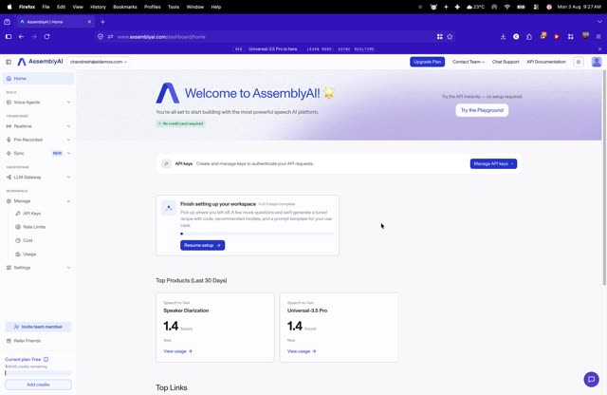The width and height of the screenshot is (607, 395).
Task: Open the Apple menu
Action: pyautogui.click(x=9, y=7)
